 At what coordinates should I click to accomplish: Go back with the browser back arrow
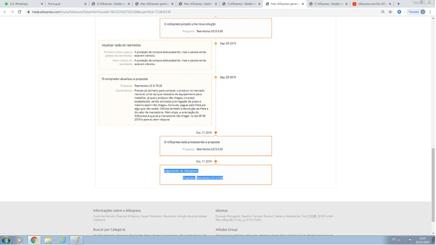[5, 12]
